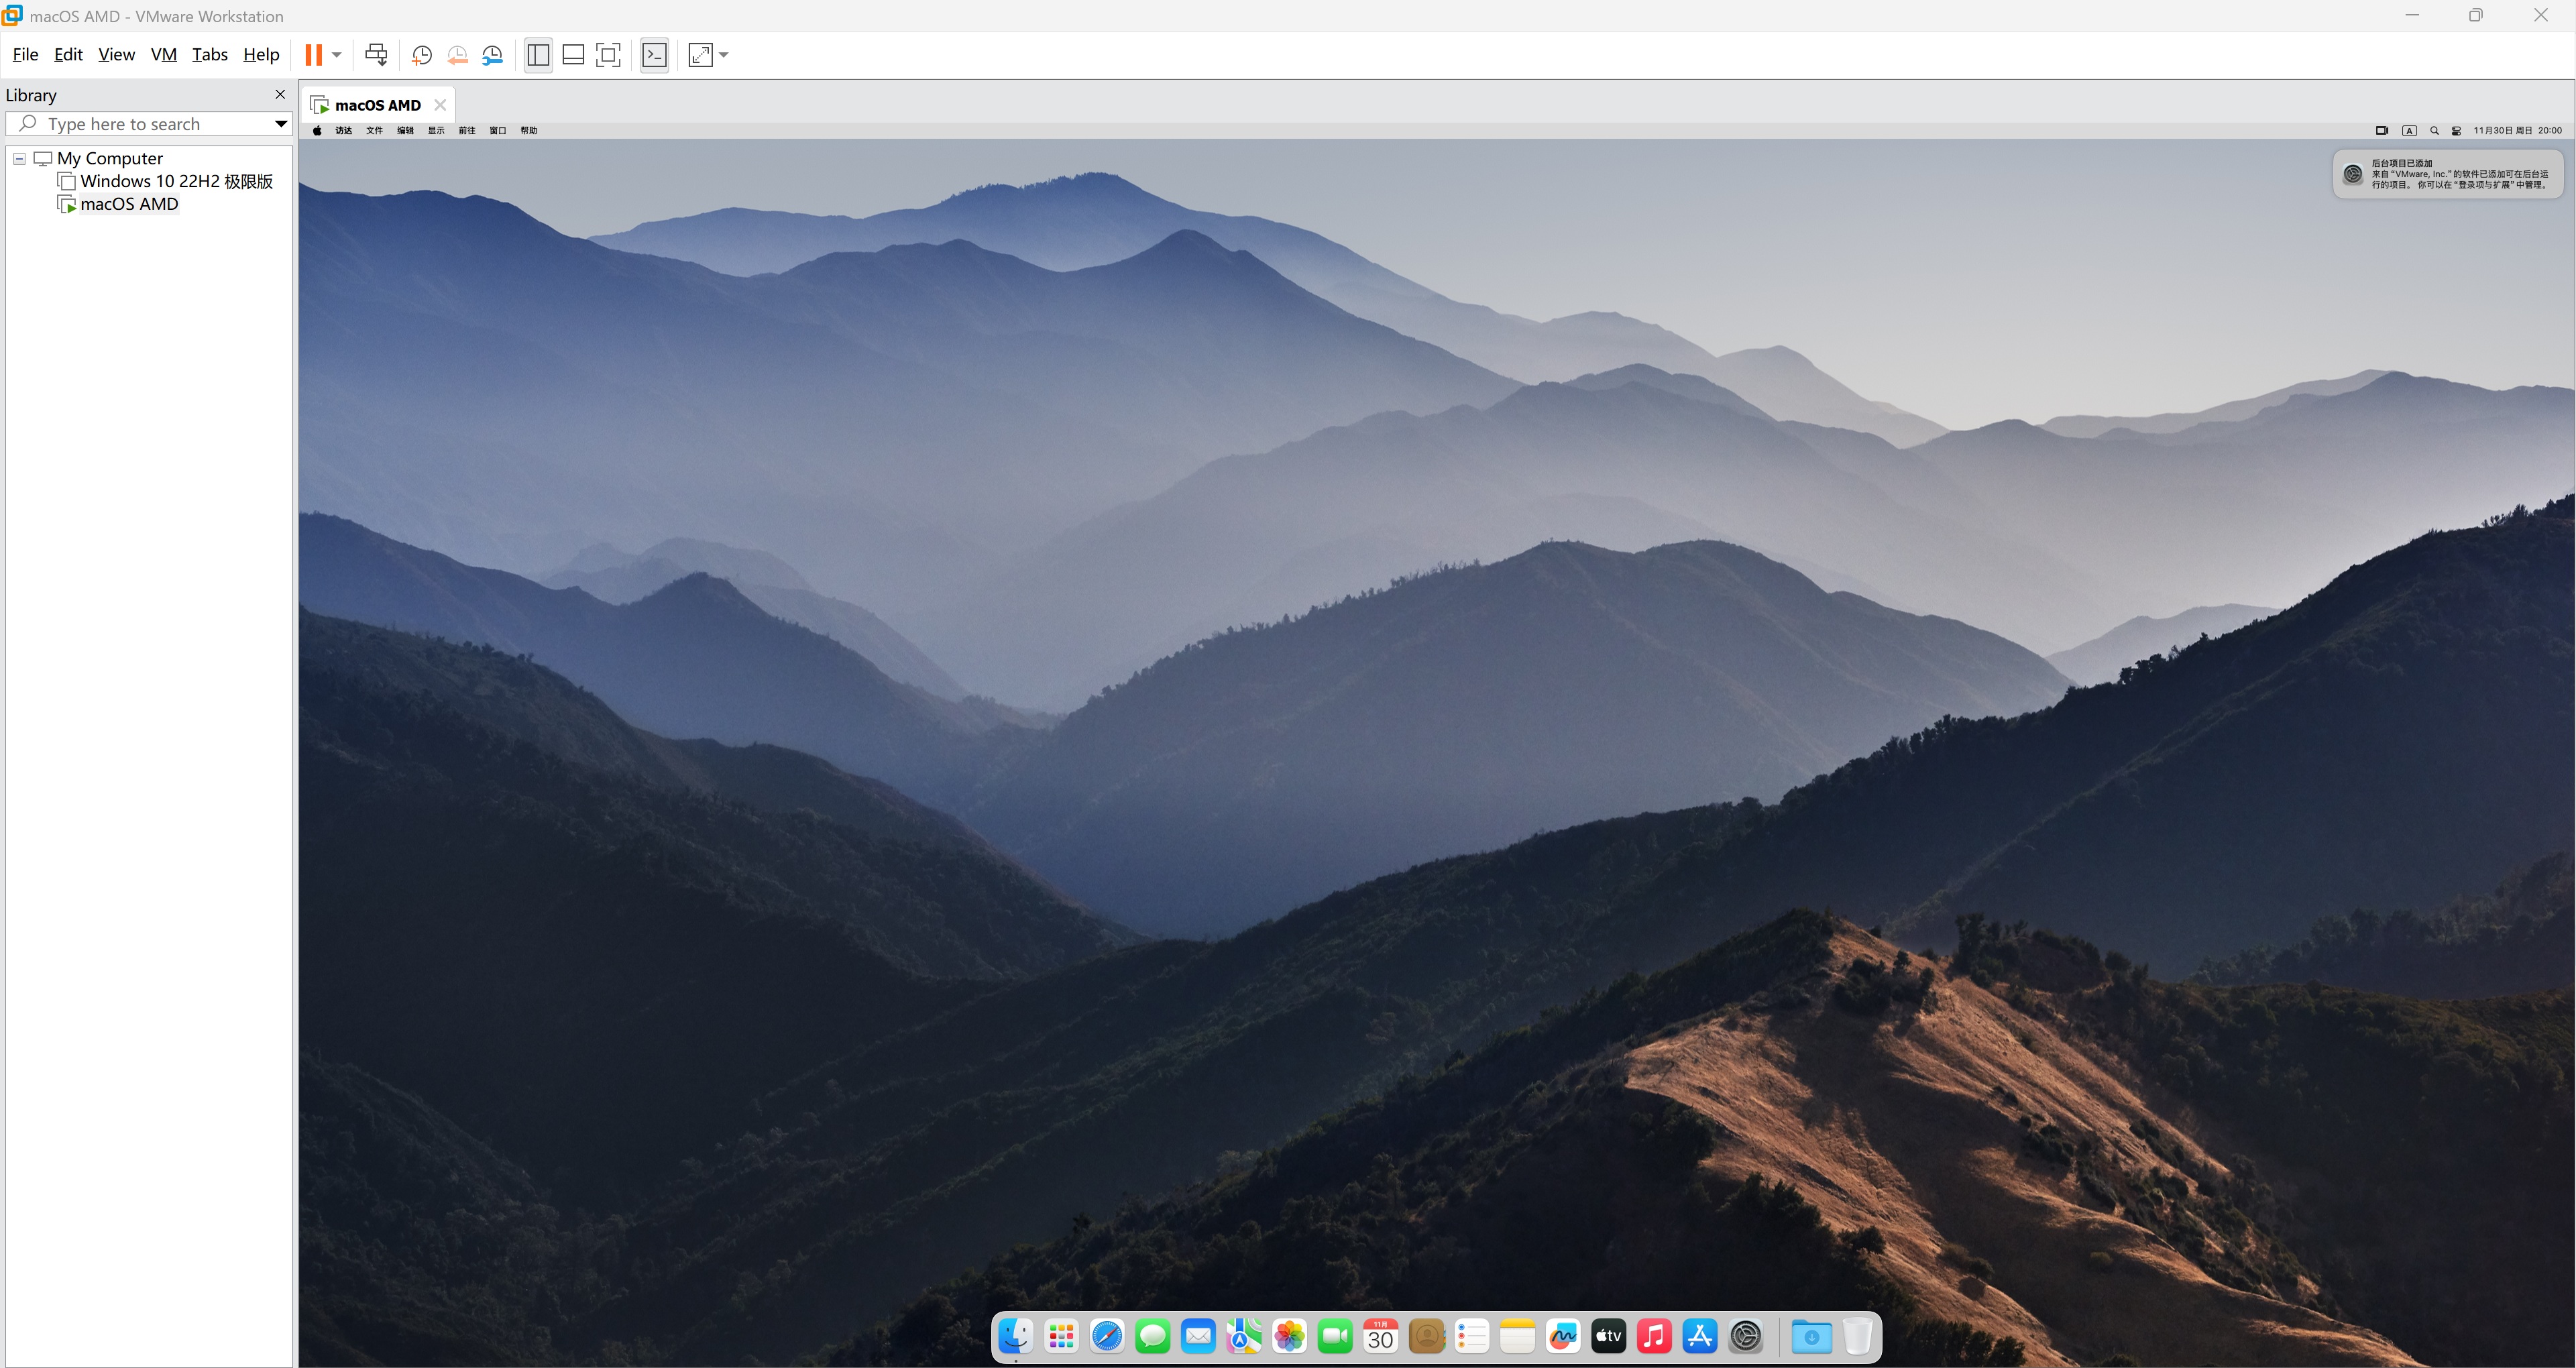Open the console view icon
Screen dimensions: 2576x1368
coord(654,55)
